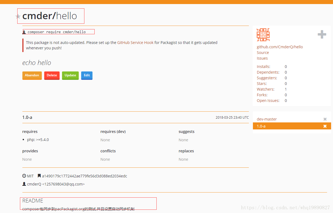Click the commit hash a1490179c177...
This screenshot has width=333, height=213.
(x=84, y=176)
